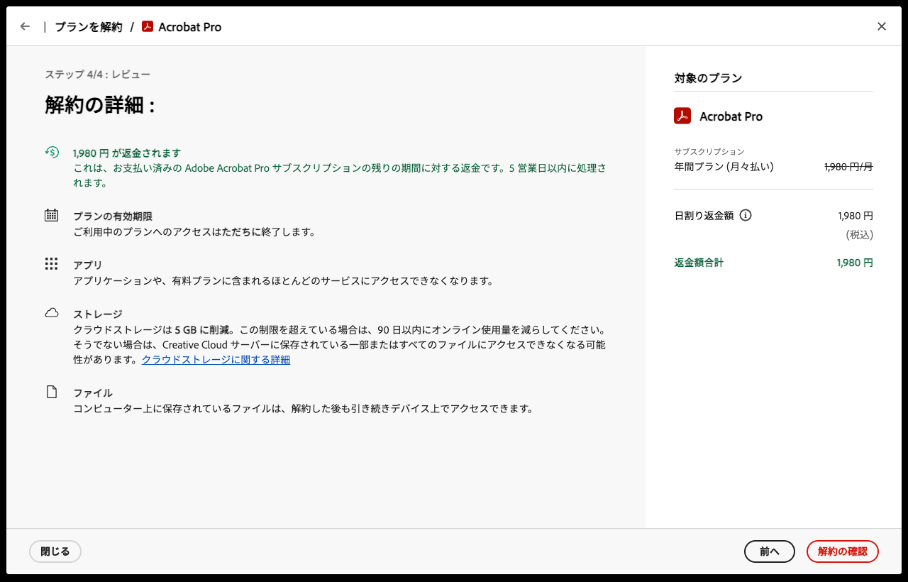
Task: Click the Acrobat Pro breadcrumb title
Action: pyautogui.click(x=190, y=27)
